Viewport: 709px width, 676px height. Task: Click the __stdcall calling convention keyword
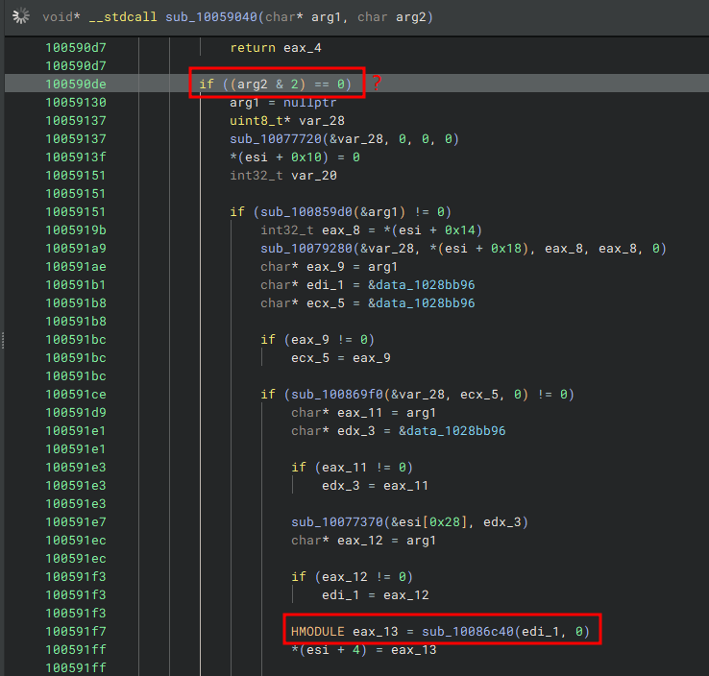(x=123, y=17)
